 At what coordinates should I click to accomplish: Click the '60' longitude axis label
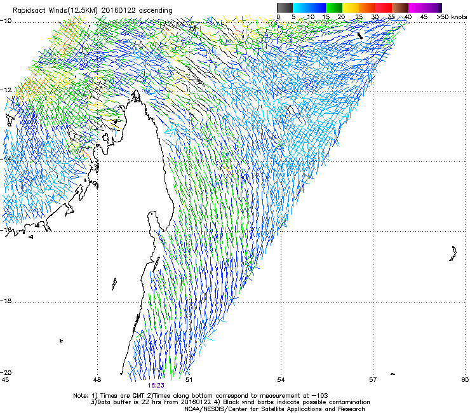tap(465, 380)
